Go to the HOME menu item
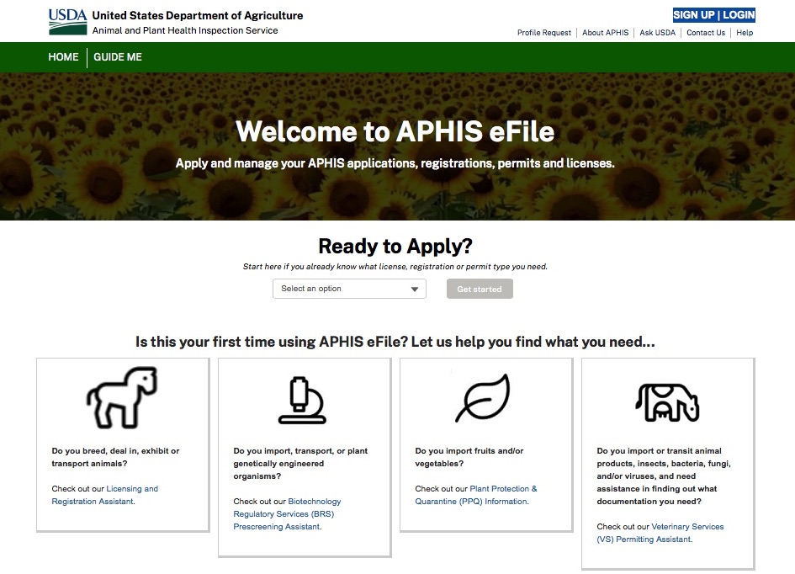The width and height of the screenshot is (795, 574). coord(63,56)
